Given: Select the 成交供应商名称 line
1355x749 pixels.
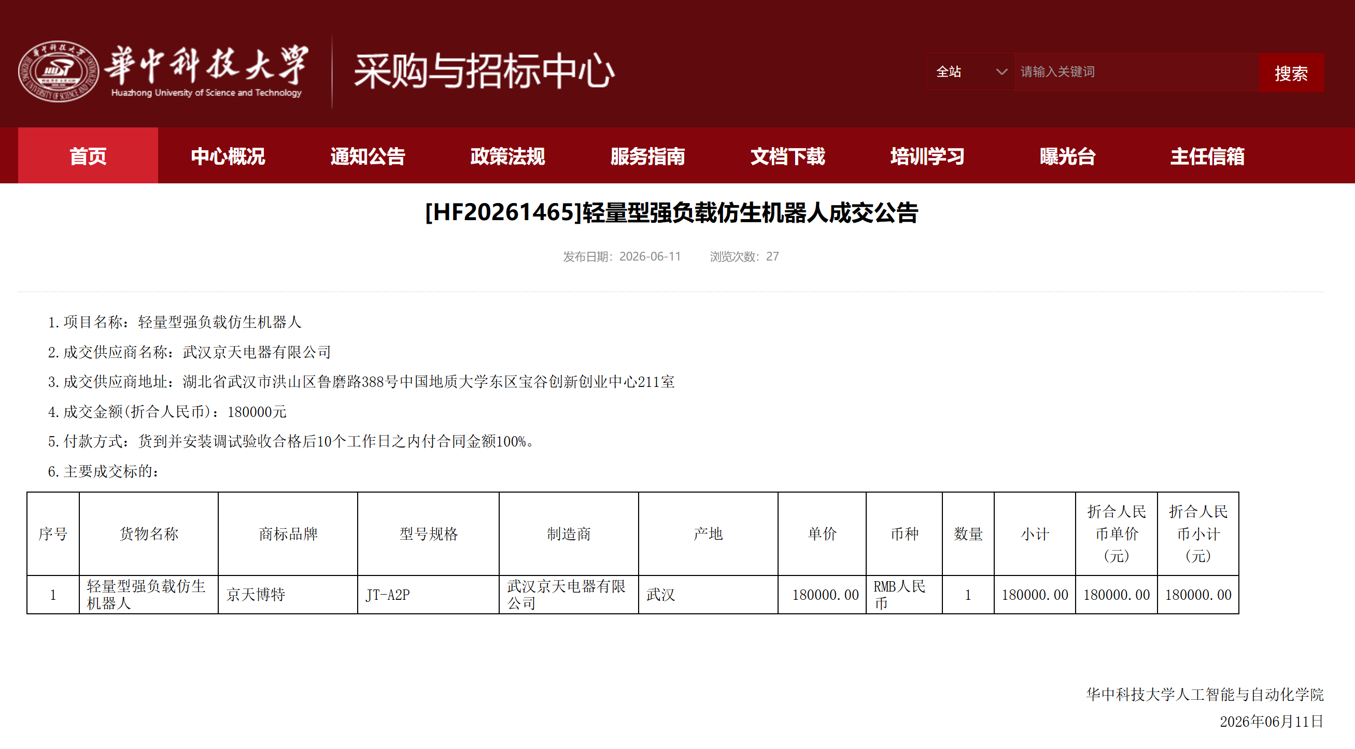Looking at the screenshot, I should click(x=189, y=352).
